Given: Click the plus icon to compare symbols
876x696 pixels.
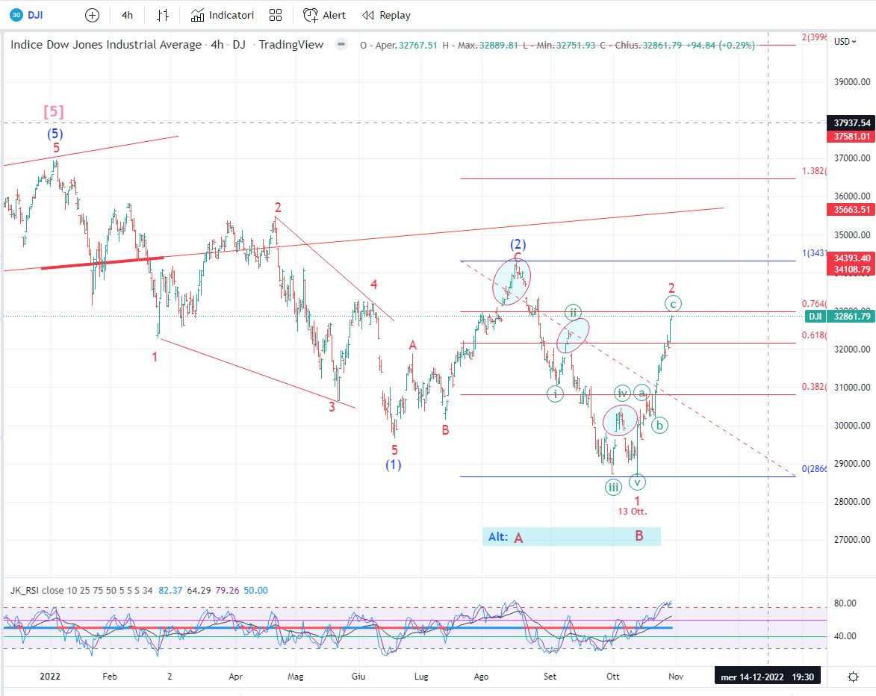Looking at the screenshot, I should coord(92,15).
